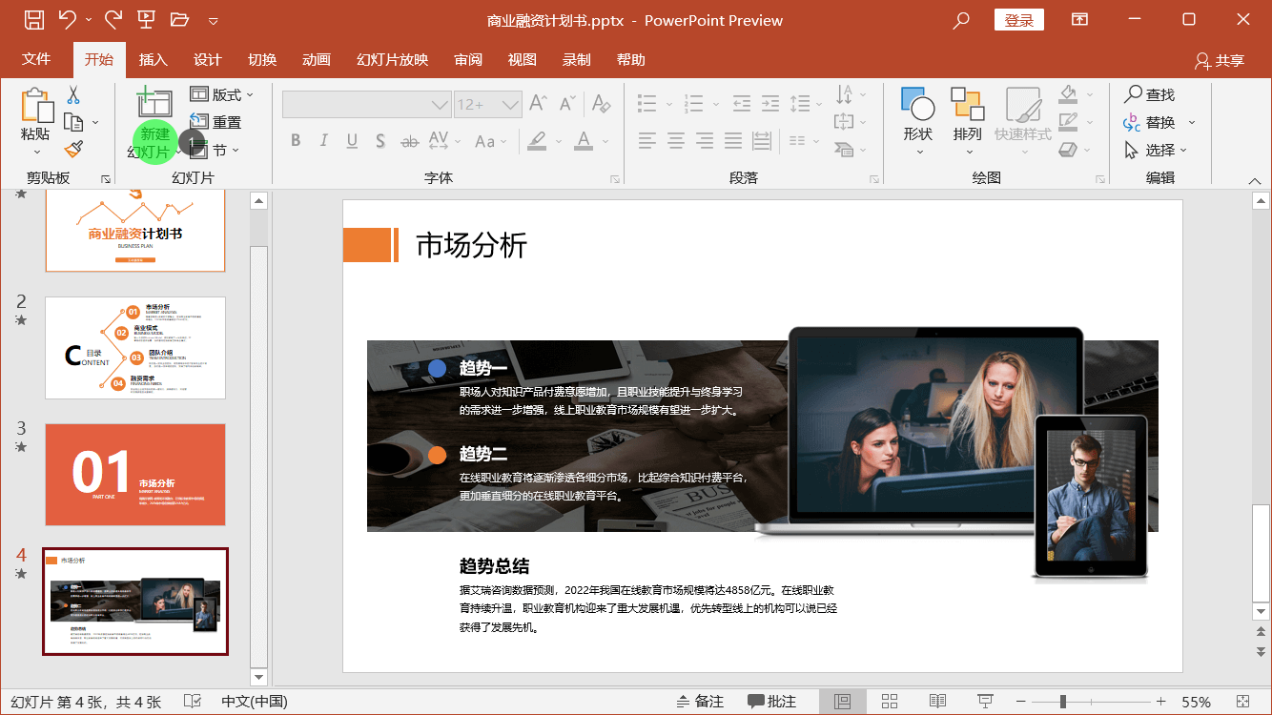
Task: Toggle Italic formatting
Action: pyautogui.click(x=323, y=141)
